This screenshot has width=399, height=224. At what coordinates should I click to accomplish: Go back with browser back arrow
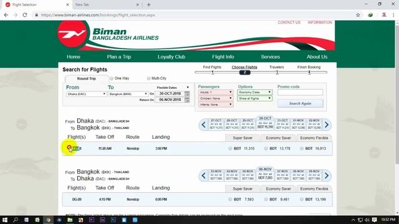pos(6,15)
